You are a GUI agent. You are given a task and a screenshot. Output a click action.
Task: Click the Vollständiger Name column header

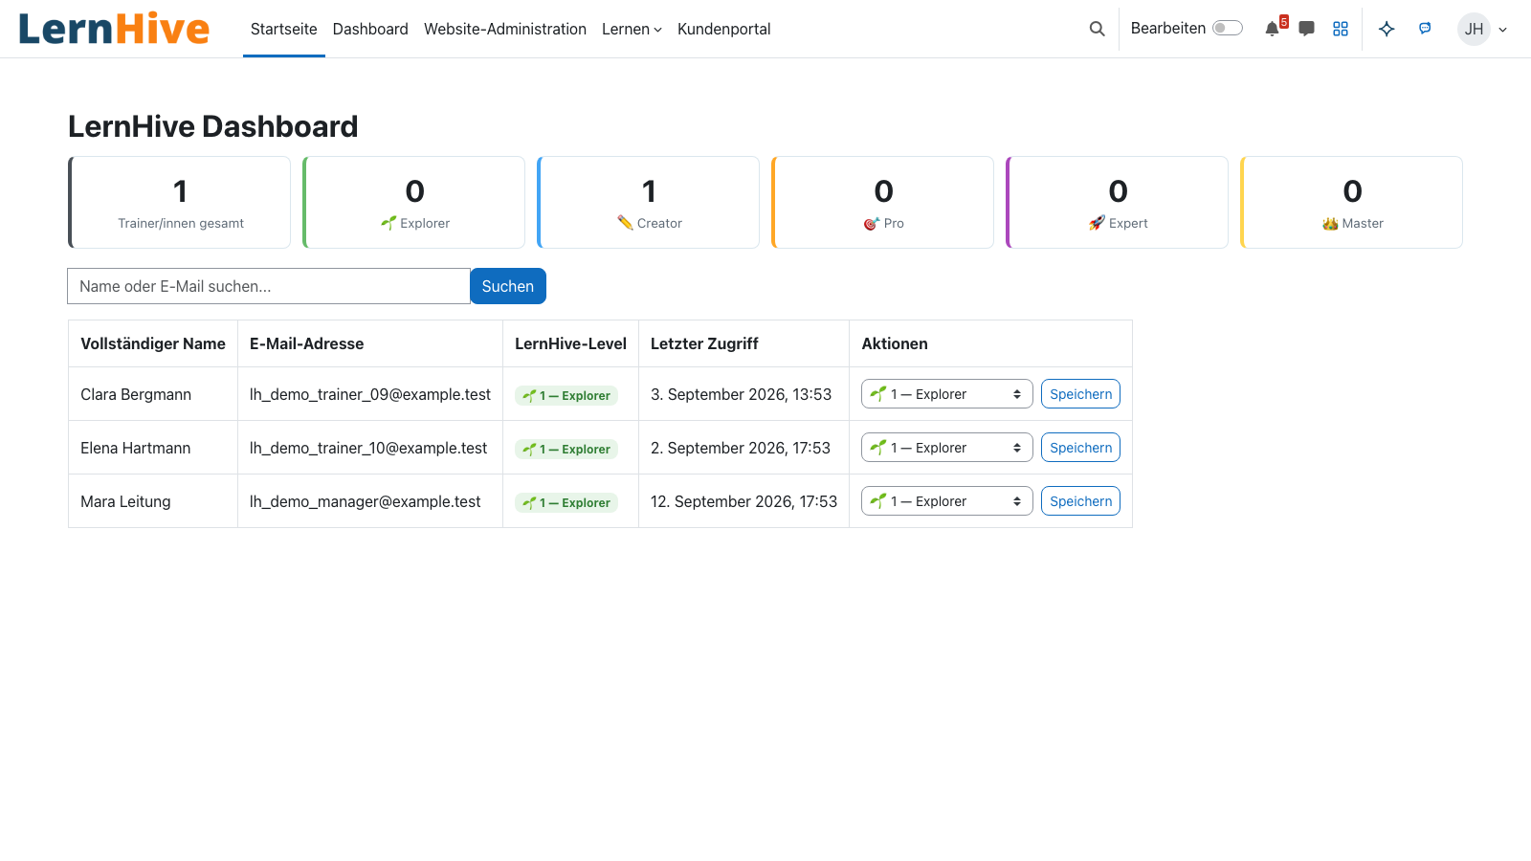[153, 343]
